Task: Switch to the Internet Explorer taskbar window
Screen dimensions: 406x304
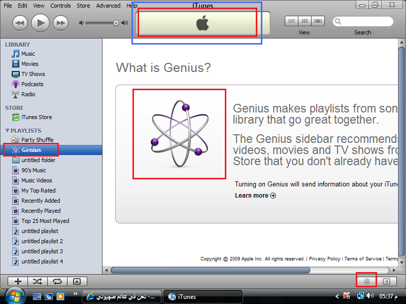Action: (121, 296)
